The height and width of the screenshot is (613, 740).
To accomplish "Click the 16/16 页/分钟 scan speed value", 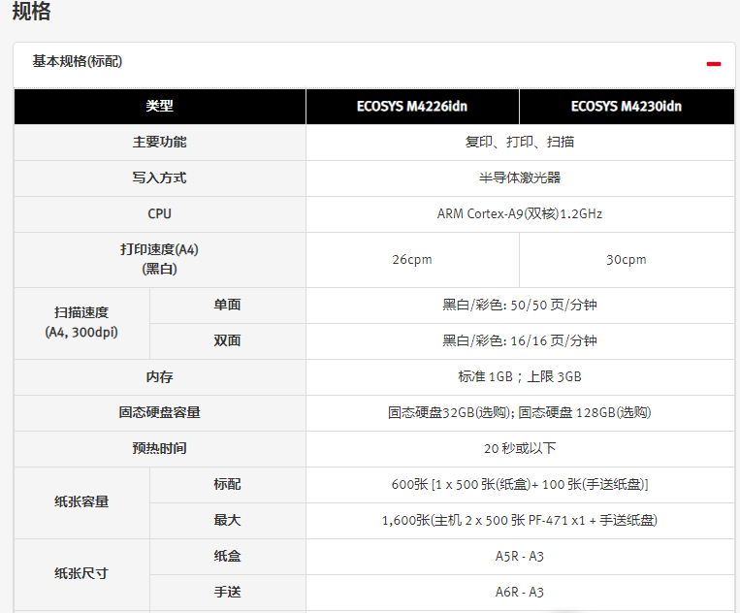I will (520, 340).
